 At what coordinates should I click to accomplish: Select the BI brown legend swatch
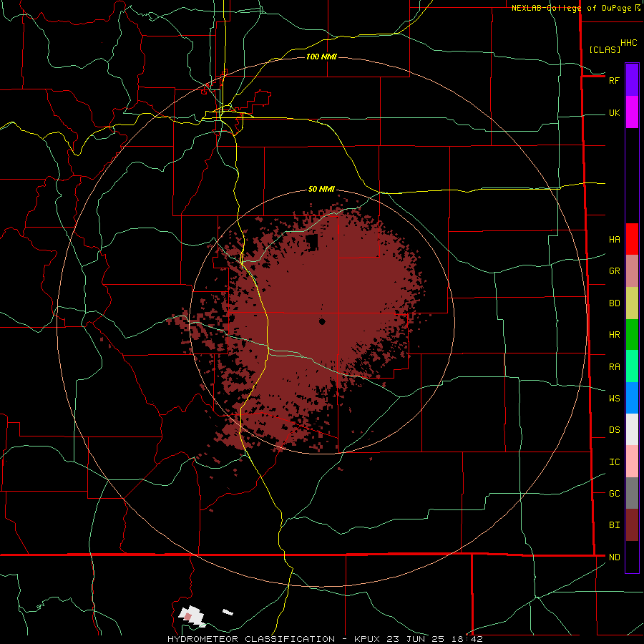[x=632, y=525]
